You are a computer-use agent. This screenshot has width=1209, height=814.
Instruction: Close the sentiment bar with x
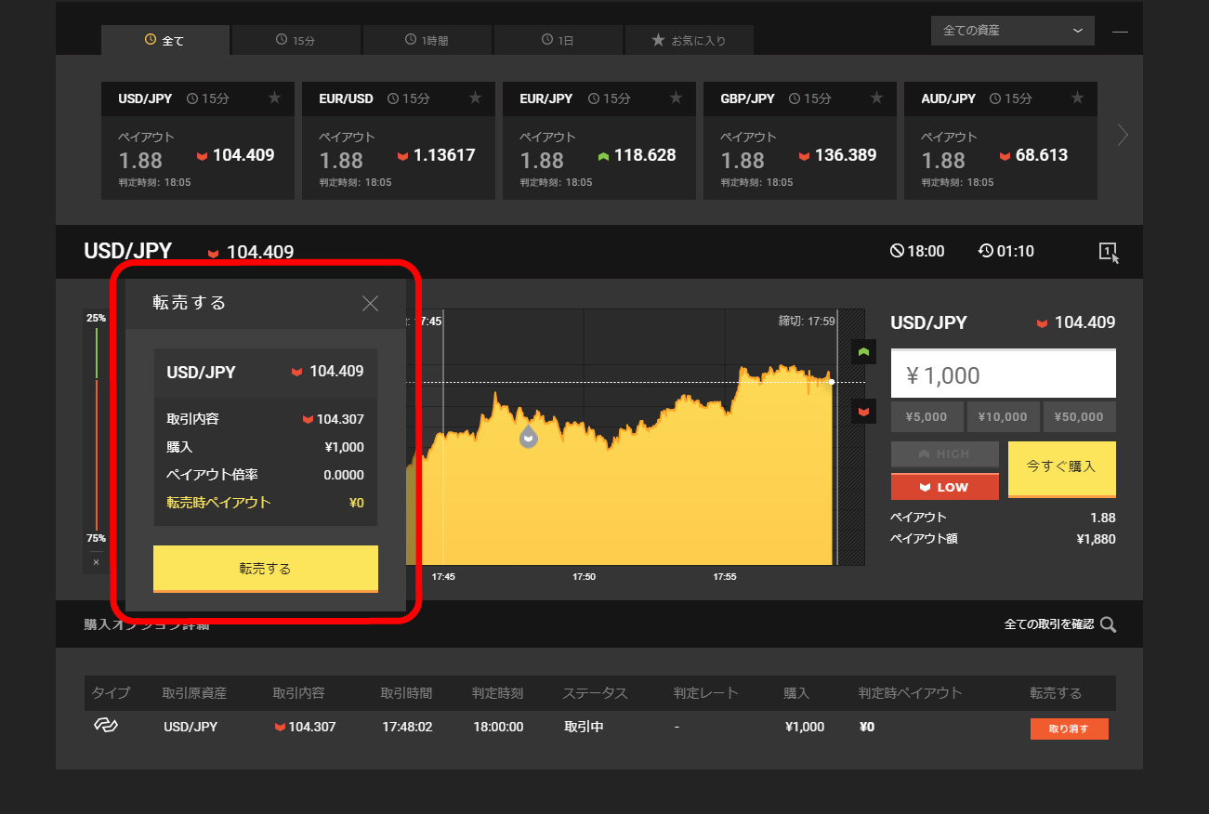click(x=96, y=562)
